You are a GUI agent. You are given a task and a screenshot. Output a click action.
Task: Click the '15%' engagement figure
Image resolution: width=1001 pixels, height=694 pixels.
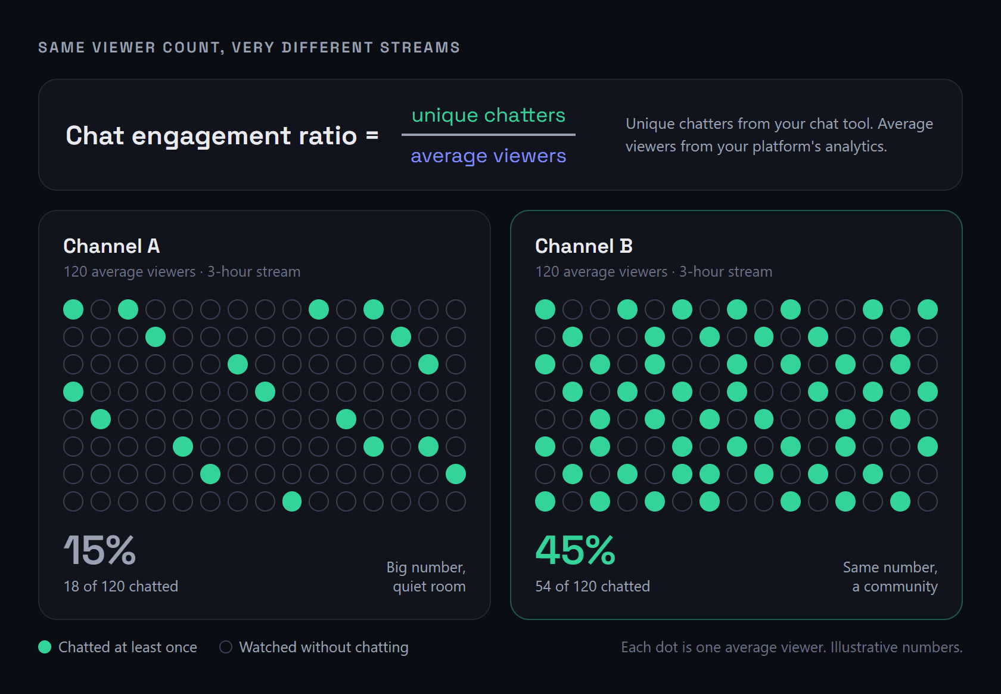(100, 550)
